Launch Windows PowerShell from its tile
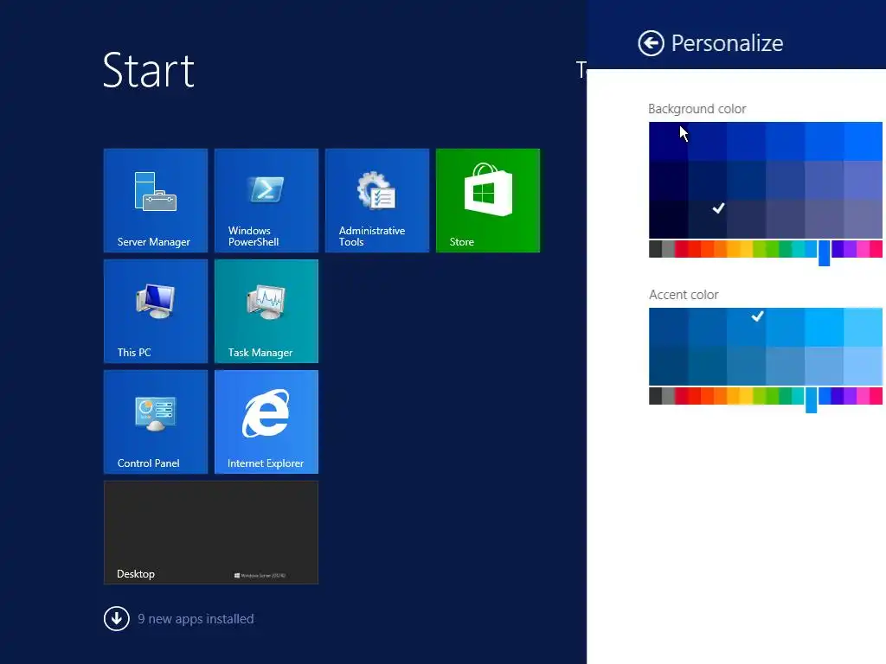This screenshot has height=664, width=886. click(x=266, y=201)
